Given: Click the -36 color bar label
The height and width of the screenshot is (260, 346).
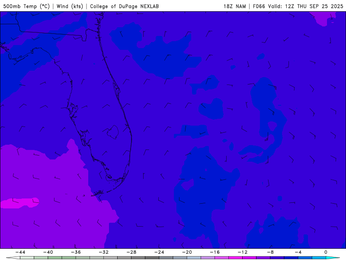Looking at the screenshot, I should coord(76,252).
